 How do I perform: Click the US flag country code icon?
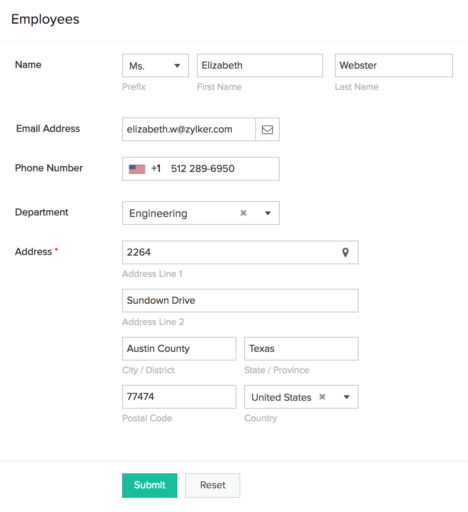click(137, 169)
